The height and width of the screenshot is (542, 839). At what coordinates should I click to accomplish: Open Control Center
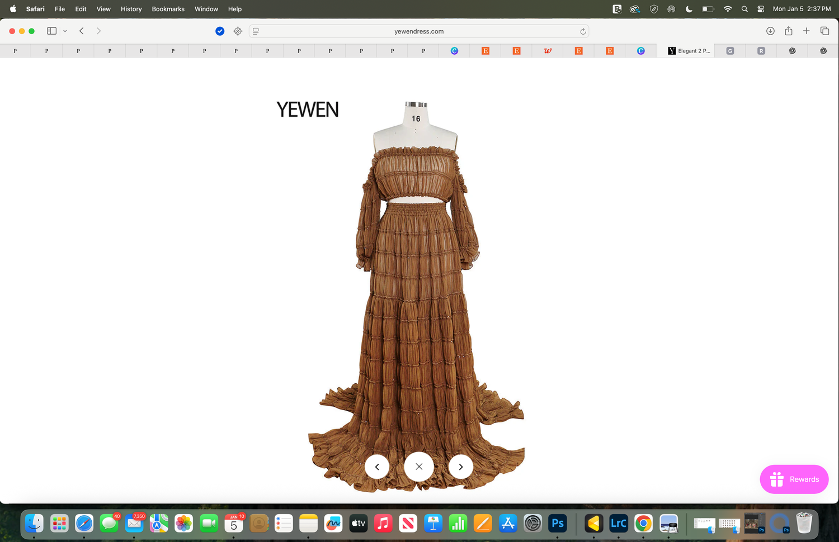(761, 9)
